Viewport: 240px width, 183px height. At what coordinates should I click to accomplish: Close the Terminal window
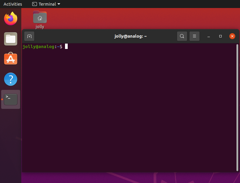pyautogui.click(x=232, y=36)
